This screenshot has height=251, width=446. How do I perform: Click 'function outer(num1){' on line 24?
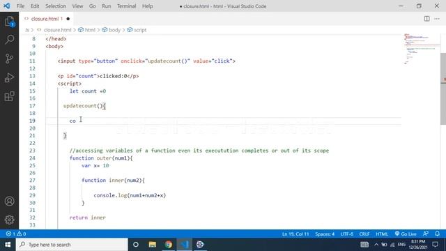click(101, 158)
